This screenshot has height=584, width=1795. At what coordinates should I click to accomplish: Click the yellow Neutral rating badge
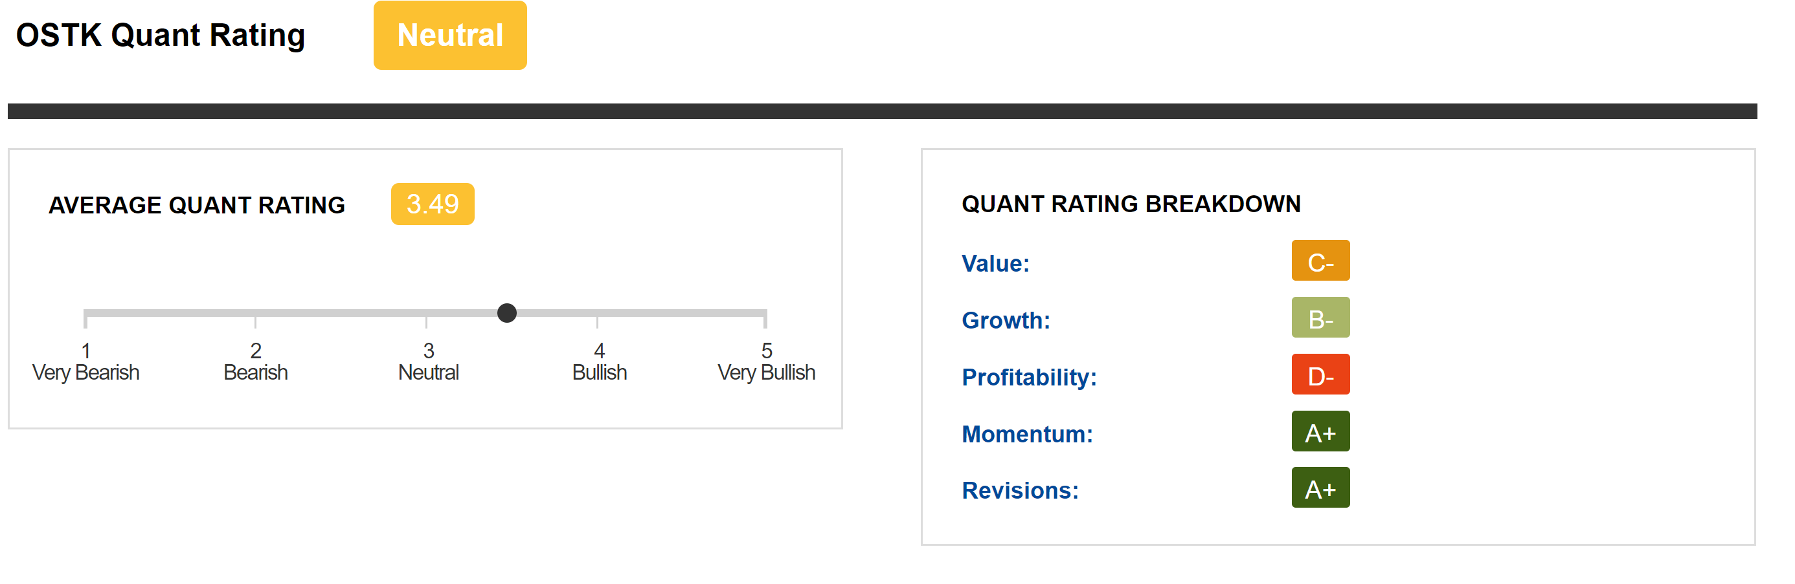point(449,36)
